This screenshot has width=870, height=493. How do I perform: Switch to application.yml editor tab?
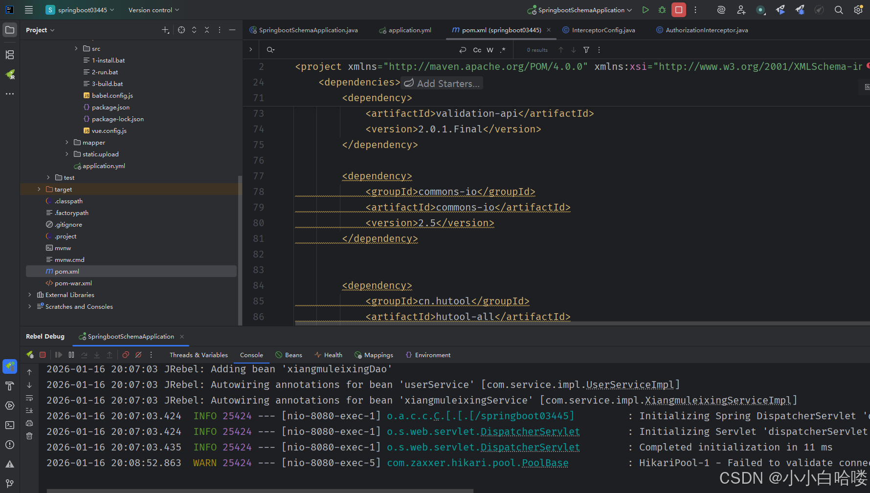click(405, 30)
